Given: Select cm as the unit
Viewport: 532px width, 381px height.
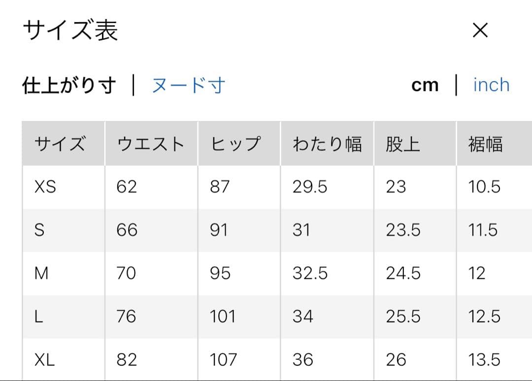Looking at the screenshot, I should click(425, 86).
